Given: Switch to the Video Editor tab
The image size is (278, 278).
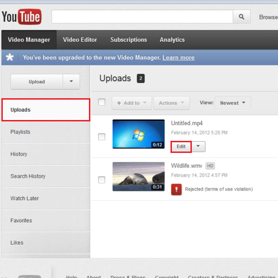Looking at the screenshot, I should [x=80, y=40].
